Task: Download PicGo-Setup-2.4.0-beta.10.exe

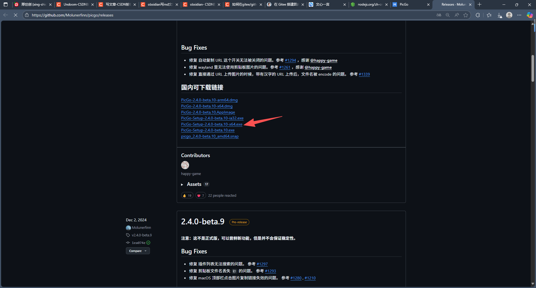Action: [208, 130]
